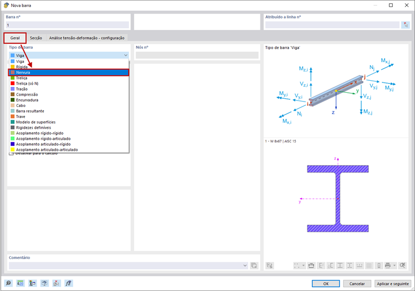415x291 pixels.
Task: Click the copy comment icon beside the Comentário field
Action: click(254, 265)
